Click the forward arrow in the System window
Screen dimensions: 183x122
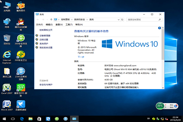coord(43,20)
